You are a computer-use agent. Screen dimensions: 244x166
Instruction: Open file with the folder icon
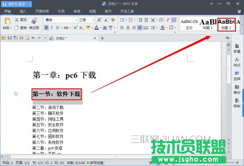[4, 38]
